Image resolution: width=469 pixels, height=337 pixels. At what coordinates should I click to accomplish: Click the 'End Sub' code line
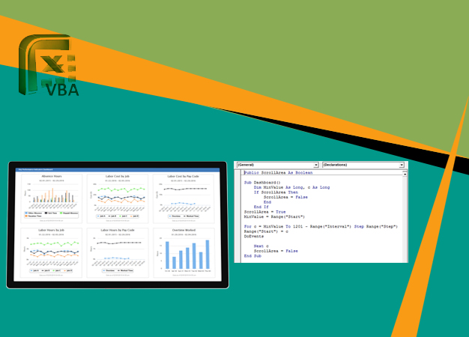tap(252, 256)
